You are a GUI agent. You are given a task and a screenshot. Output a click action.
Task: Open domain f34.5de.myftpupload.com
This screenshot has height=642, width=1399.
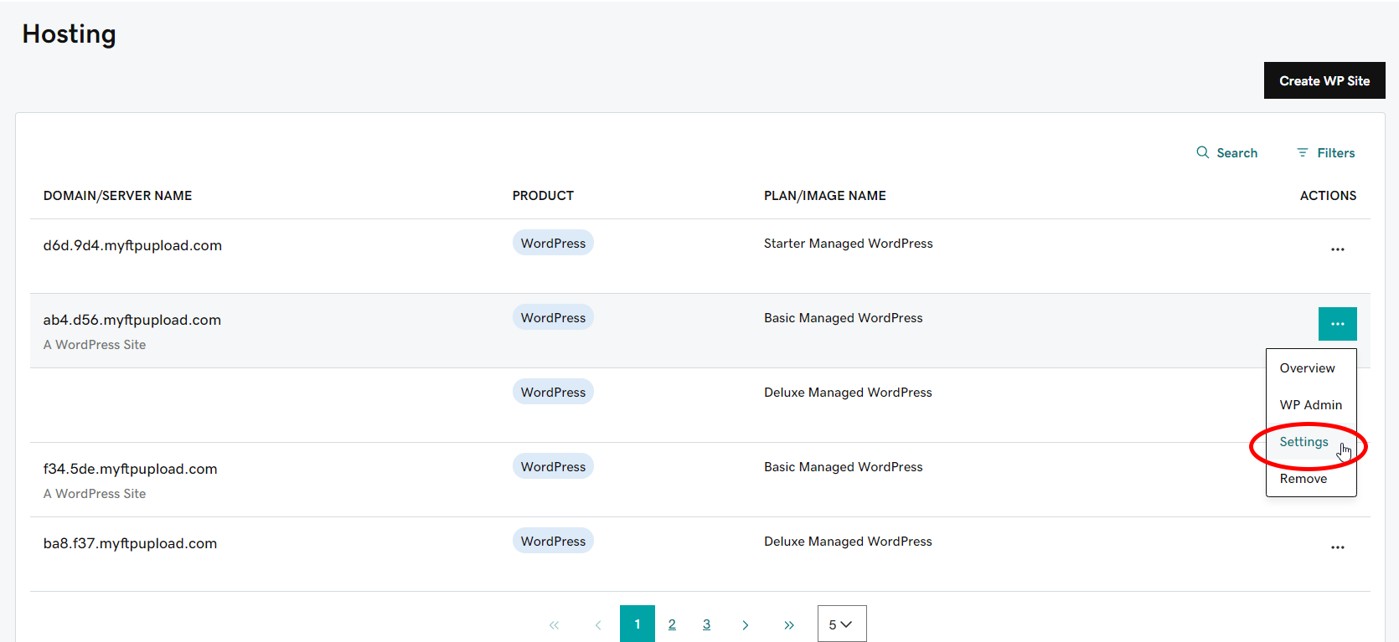[130, 469]
